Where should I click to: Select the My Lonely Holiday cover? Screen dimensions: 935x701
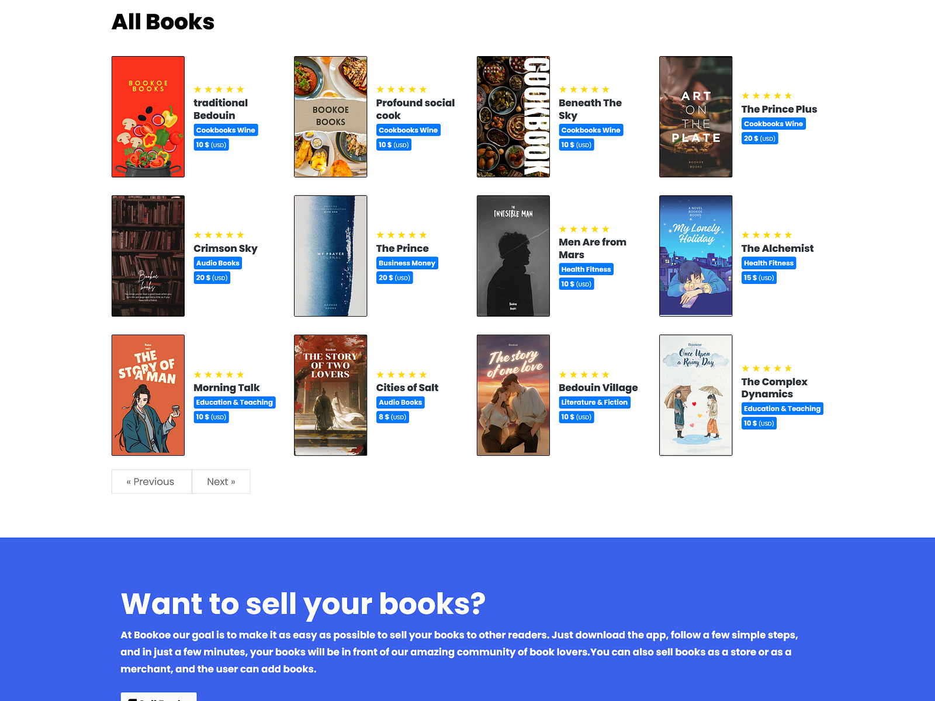click(x=695, y=255)
